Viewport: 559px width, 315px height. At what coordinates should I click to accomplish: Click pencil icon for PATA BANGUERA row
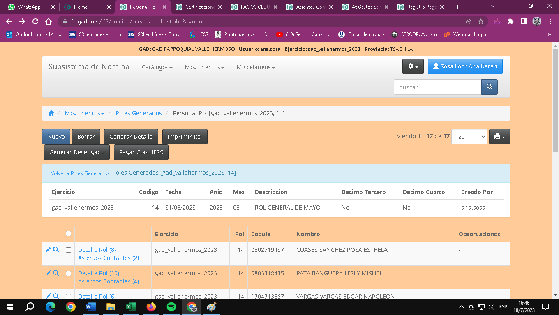tap(48, 273)
